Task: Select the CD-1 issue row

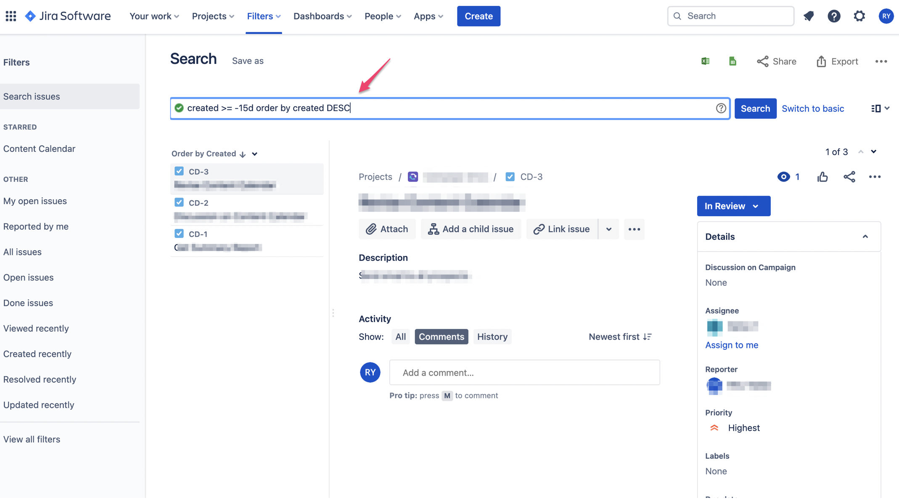Action: coord(247,241)
